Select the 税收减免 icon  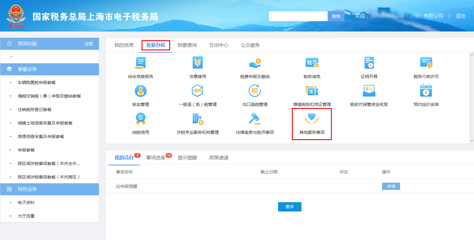point(312,63)
